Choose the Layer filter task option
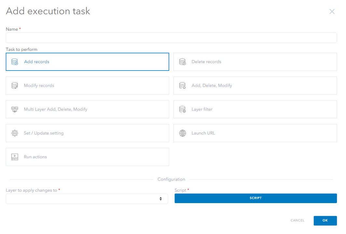 pyautogui.click(x=256, y=109)
